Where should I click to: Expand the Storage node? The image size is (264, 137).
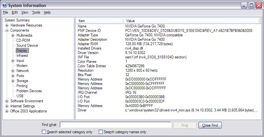13,81
